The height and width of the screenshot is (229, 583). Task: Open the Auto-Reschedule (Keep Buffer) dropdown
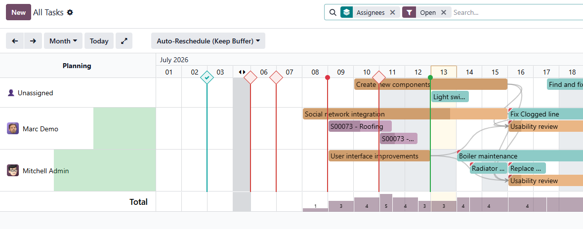208,41
